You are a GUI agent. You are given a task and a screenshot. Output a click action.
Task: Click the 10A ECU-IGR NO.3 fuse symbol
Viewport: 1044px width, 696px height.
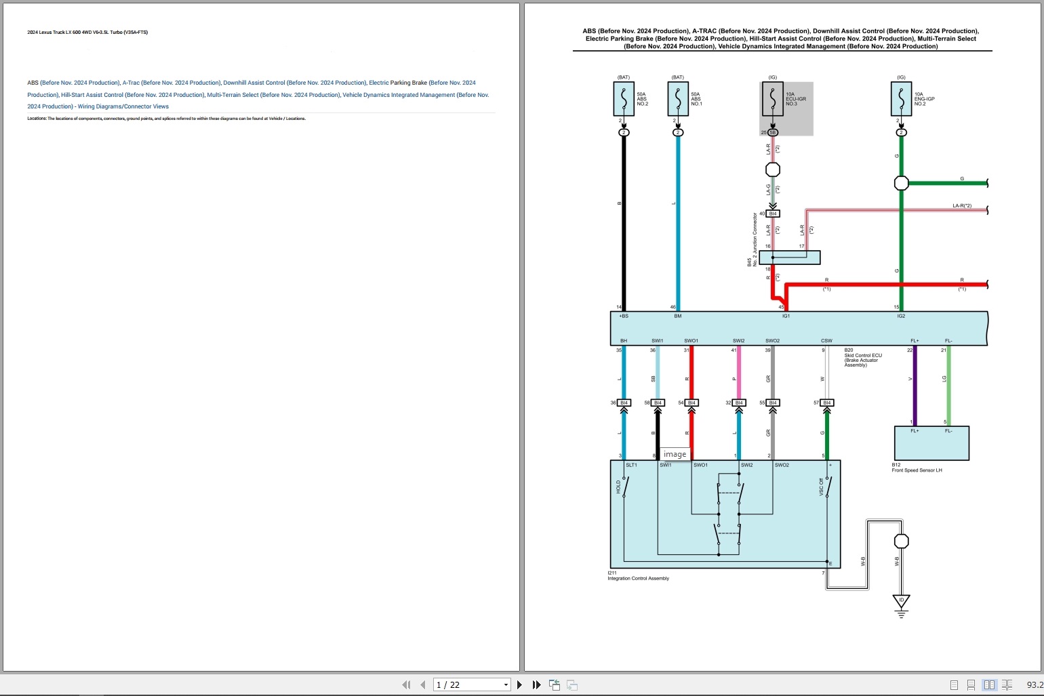(x=772, y=100)
